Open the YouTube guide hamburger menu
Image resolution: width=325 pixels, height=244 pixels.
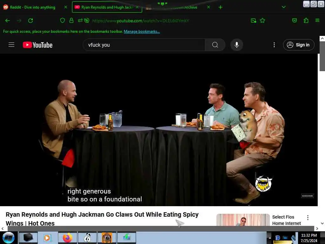tap(11, 45)
